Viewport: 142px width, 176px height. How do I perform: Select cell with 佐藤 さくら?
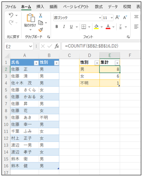[25, 90]
